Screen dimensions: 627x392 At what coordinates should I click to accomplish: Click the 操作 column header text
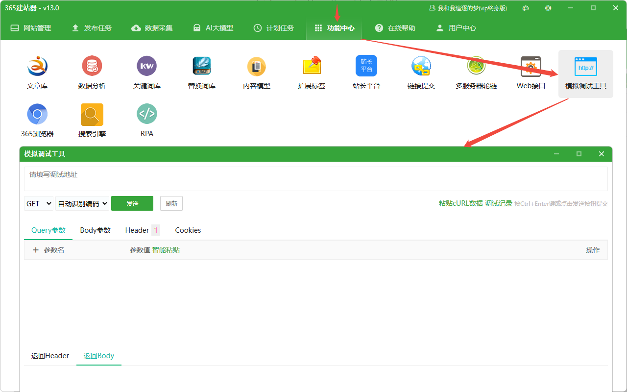click(593, 250)
